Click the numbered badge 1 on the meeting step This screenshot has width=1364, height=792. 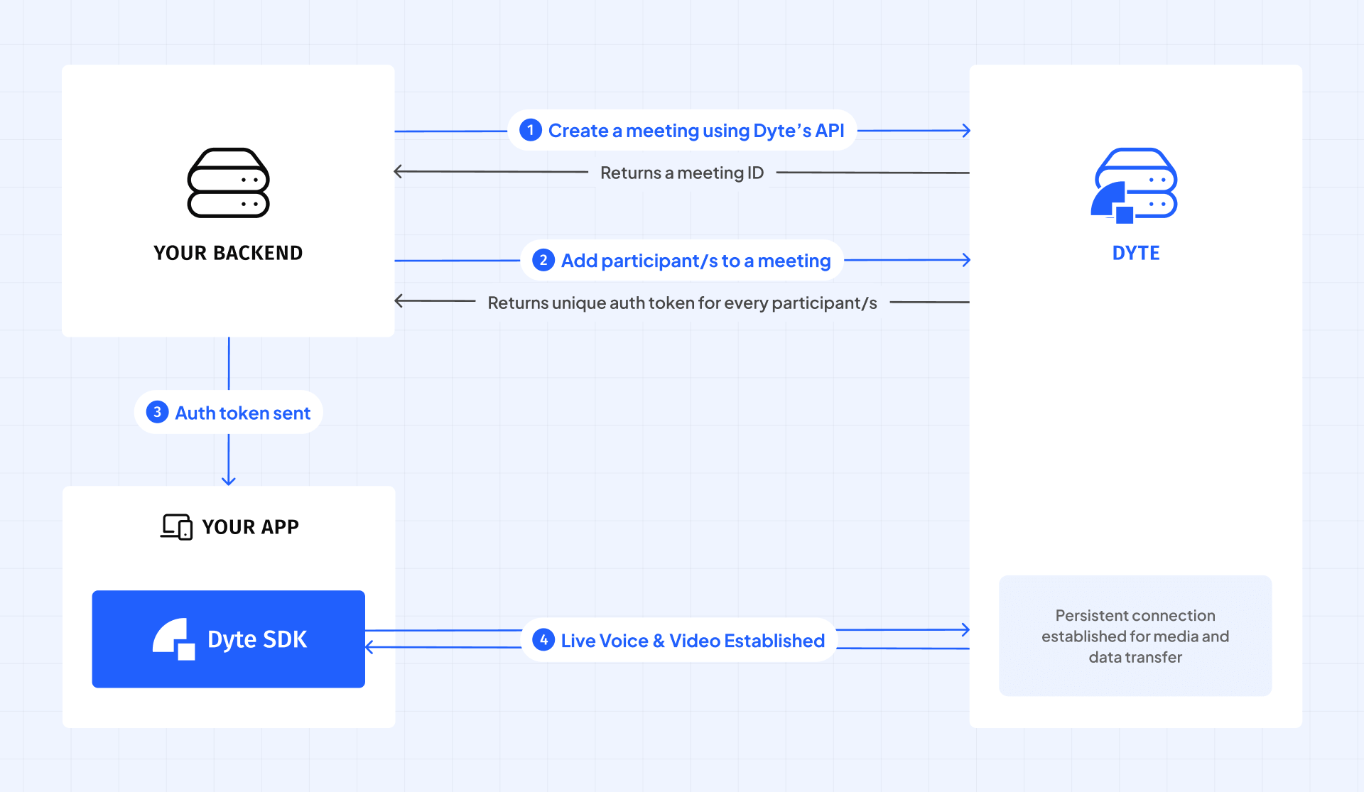click(531, 130)
